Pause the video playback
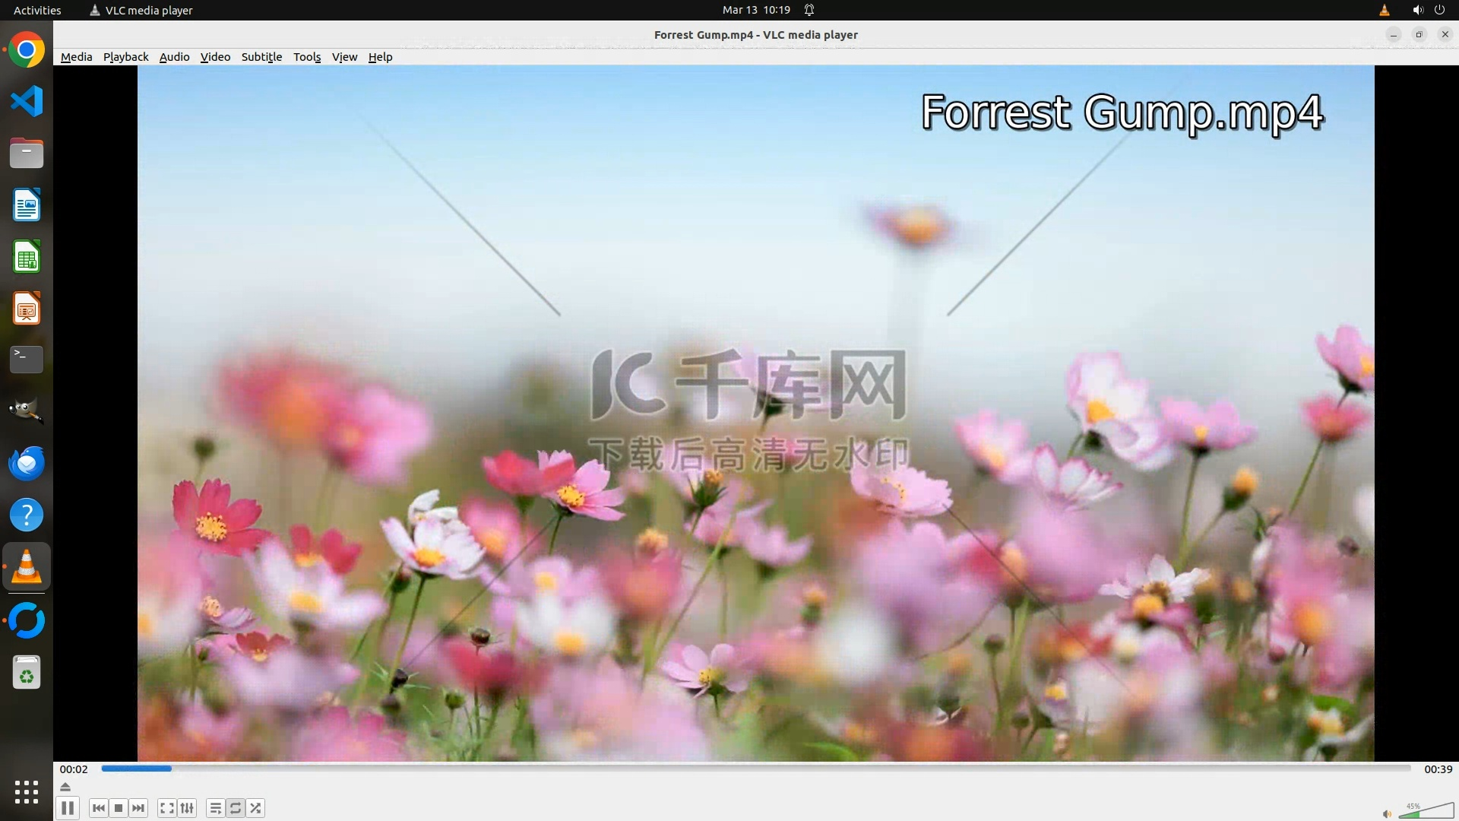The width and height of the screenshot is (1459, 821). pos(68,808)
